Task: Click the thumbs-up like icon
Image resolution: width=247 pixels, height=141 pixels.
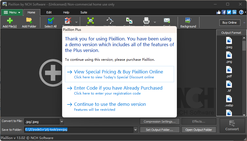Action: coord(219,12)
